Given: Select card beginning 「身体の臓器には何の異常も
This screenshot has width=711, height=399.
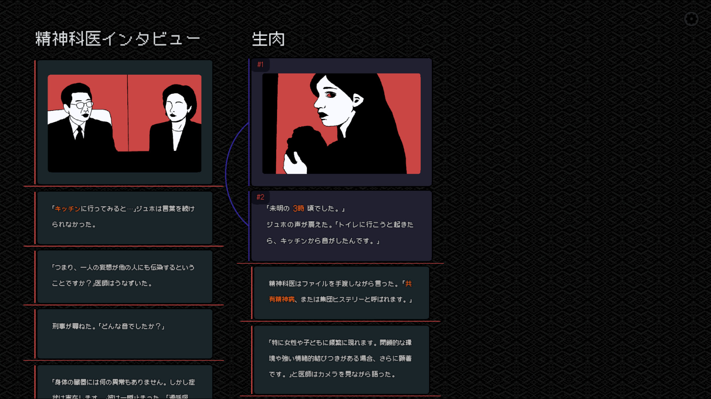Looking at the screenshot, I should pos(125,382).
